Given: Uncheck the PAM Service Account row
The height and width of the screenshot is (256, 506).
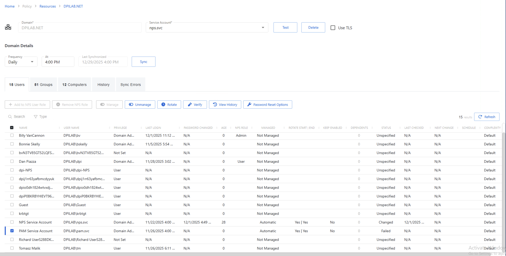Looking at the screenshot, I should point(12,231).
